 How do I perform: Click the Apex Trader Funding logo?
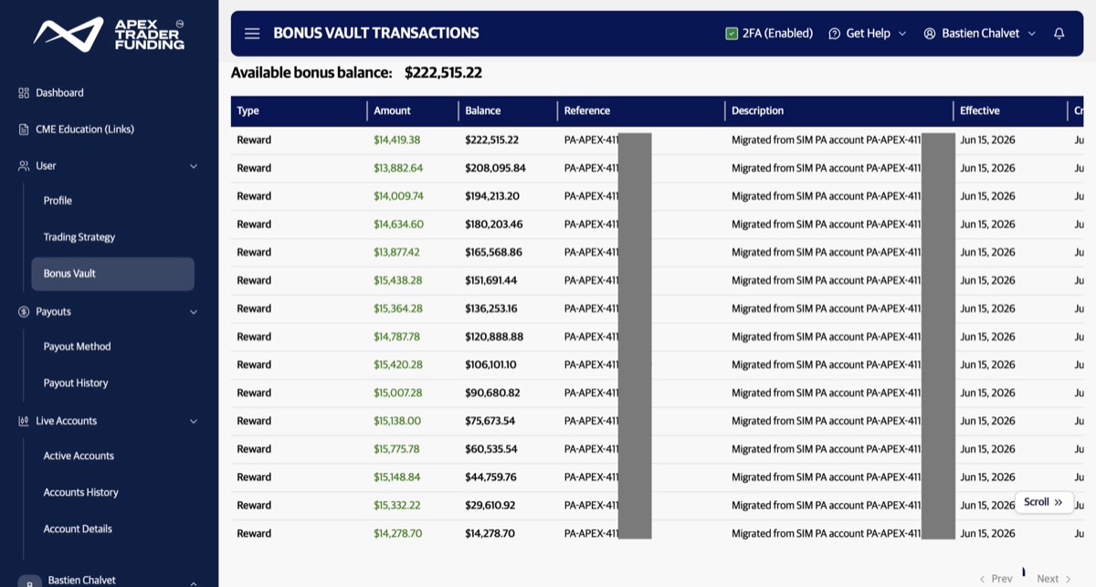pyautogui.click(x=109, y=34)
